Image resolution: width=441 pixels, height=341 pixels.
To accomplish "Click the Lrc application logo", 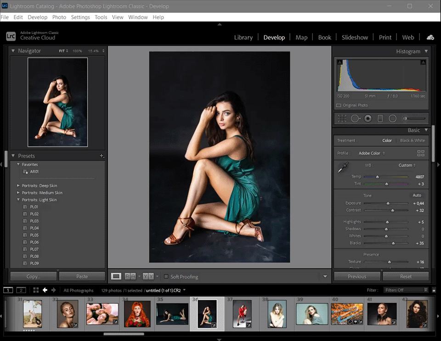I will (11, 36).
